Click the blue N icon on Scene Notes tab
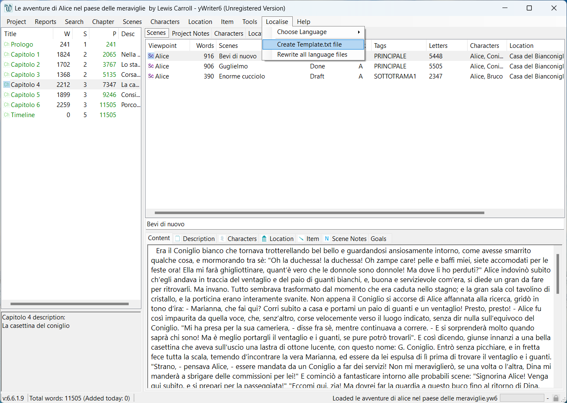The height and width of the screenshot is (403, 567). point(326,238)
